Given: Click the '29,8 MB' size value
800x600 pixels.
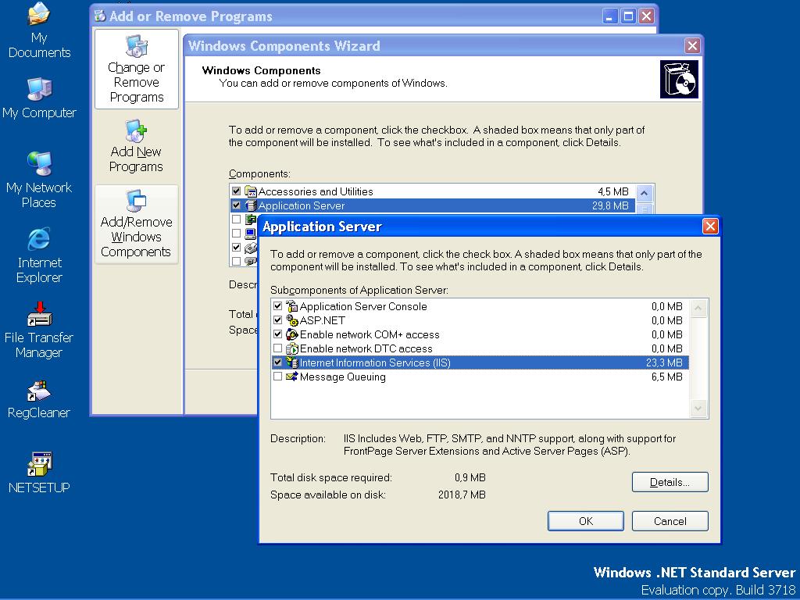Looking at the screenshot, I should pyautogui.click(x=610, y=205).
